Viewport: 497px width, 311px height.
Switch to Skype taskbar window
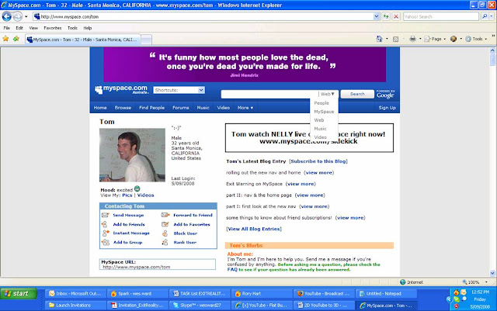click(x=200, y=306)
